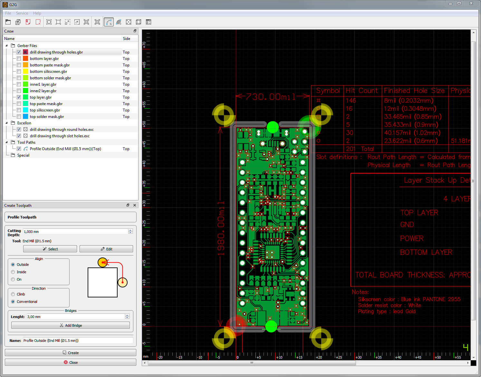Click the red close-file icon with an X

pos(38,22)
